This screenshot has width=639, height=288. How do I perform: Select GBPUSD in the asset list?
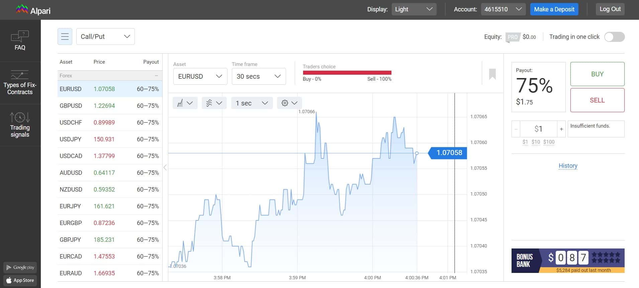coord(110,106)
